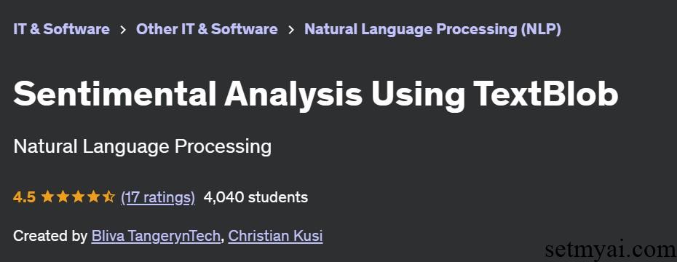The height and width of the screenshot is (262, 677).
Task: Click the half-filled fifth rating star
Action: click(108, 197)
